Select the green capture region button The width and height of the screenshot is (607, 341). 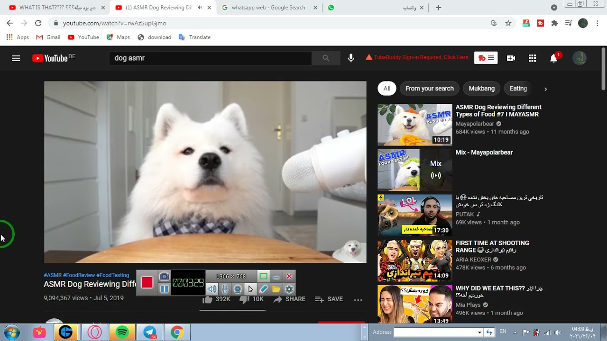pyautogui.click(x=263, y=277)
